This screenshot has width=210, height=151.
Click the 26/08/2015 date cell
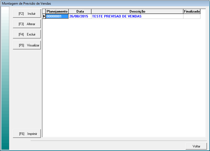(x=80, y=16)
